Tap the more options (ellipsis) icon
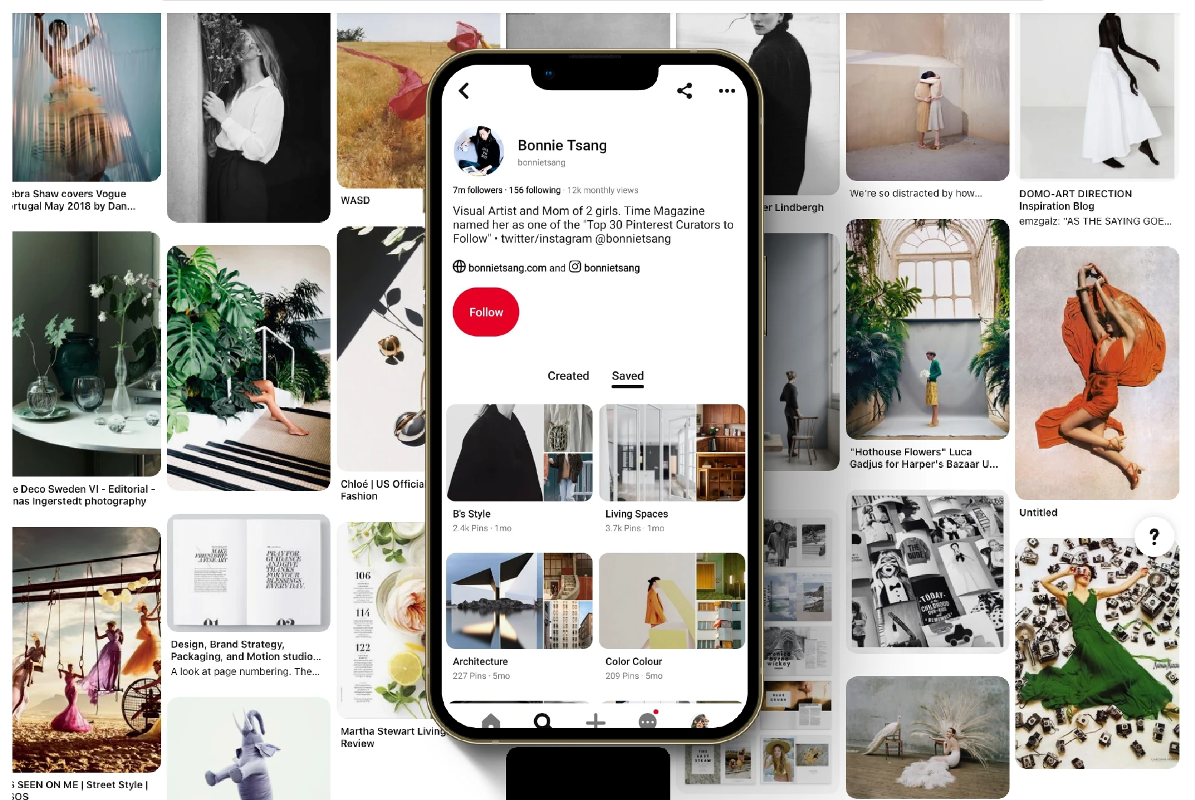This screenshot has width=1195, height=800. click(x=726, y=91)
